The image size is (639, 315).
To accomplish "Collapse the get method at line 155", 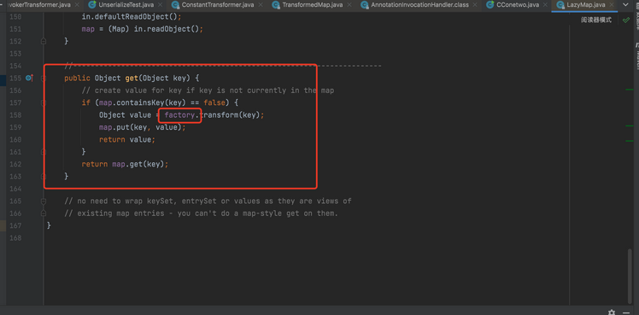I will 44,79.
